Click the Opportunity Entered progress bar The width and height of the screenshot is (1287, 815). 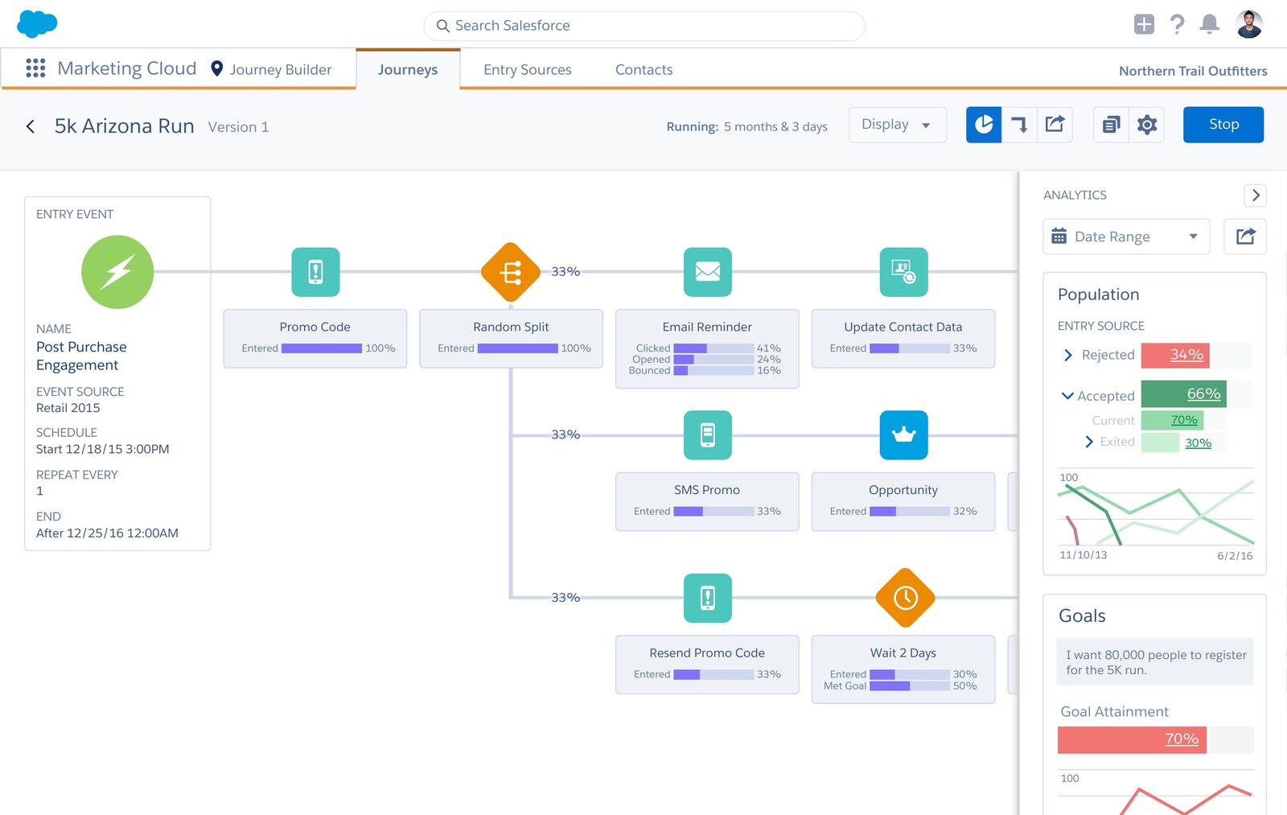[x=910, y=512]
